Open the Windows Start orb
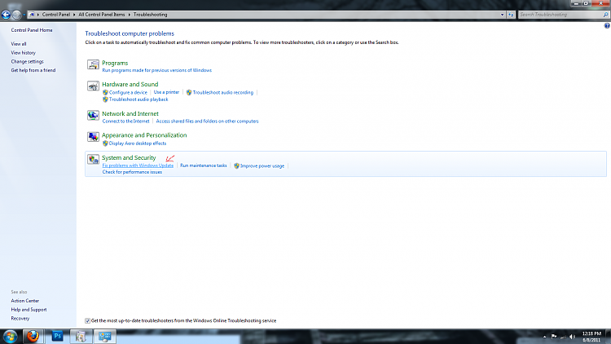 10,336
